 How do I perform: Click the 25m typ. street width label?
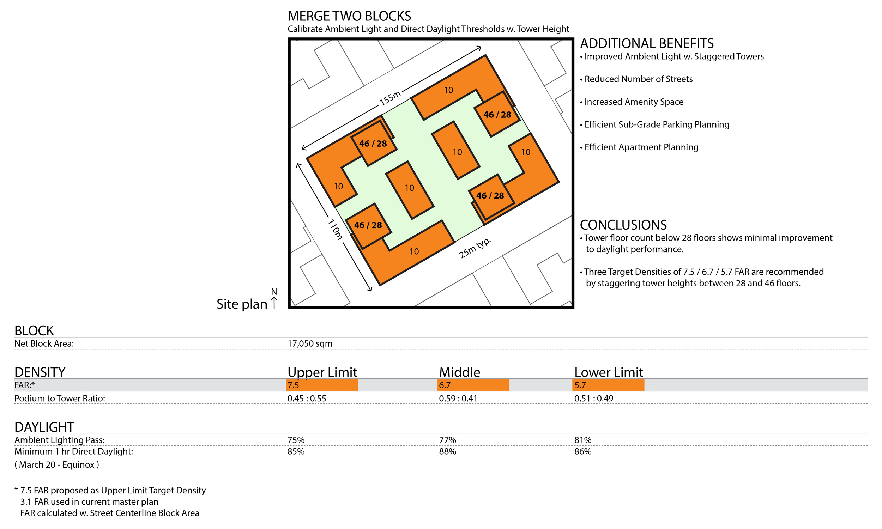pos(475,248)
